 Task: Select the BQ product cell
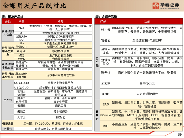pos(22,40)
